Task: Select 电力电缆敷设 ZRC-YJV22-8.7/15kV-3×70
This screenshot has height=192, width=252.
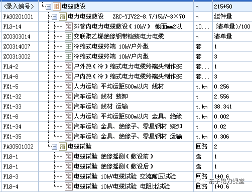Action: pos(127,16)
